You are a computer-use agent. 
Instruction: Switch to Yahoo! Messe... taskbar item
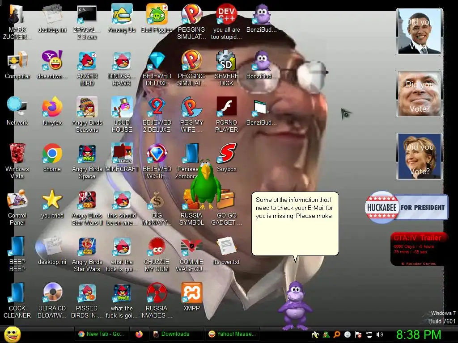point(232,334)
